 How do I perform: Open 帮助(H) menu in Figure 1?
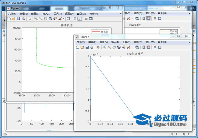[94, 14]
